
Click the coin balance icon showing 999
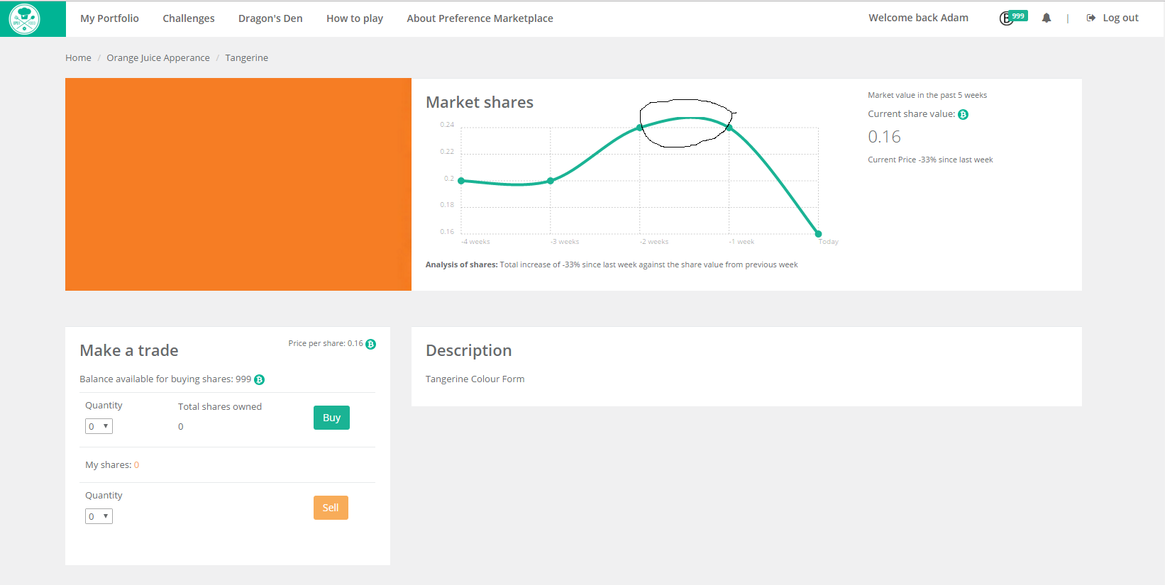1007,18
